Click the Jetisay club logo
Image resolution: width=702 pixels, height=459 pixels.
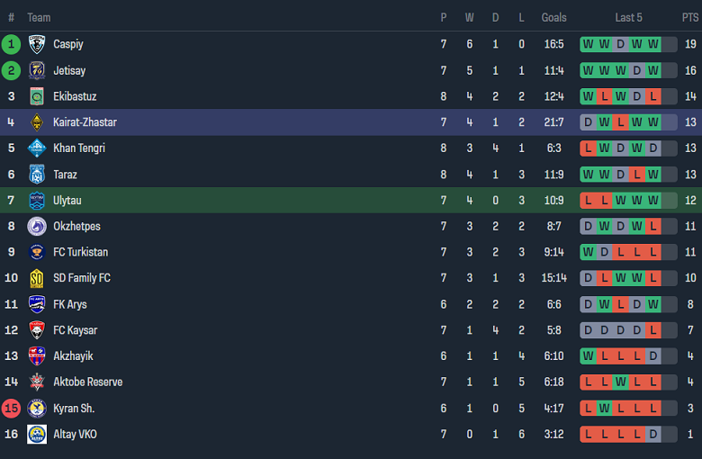coord(37,70)
